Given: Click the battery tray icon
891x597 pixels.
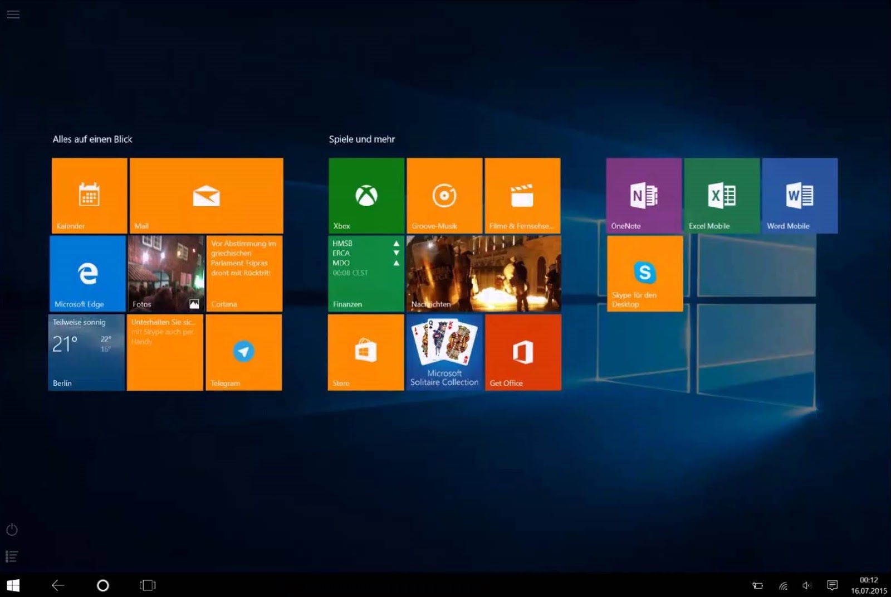Looking at the screenshot, I should click(x=757, y=585).
